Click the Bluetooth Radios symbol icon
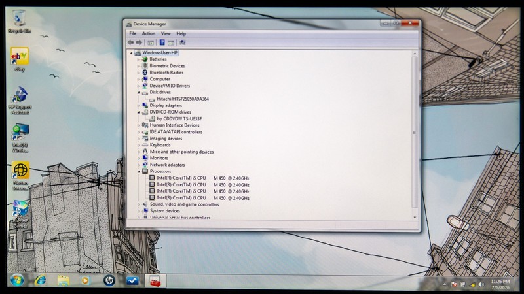This screenshot has height=294, width=524. point(145,73)
